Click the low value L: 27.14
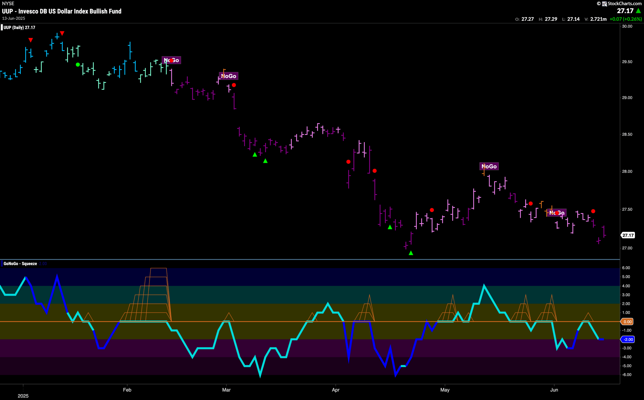Image resolution: width=644 pixels, height=400 pixels. (571, 19)
